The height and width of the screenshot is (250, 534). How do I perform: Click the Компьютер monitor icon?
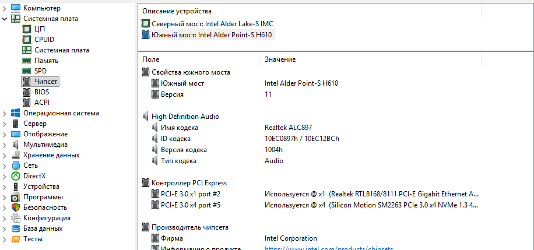pyautogui.click(x=16, y=8)
